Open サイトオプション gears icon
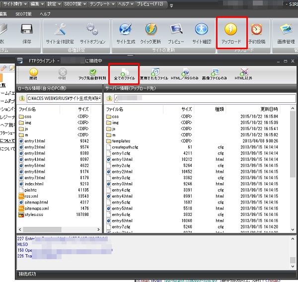The image size is (298, 282). tap(92, 29)
